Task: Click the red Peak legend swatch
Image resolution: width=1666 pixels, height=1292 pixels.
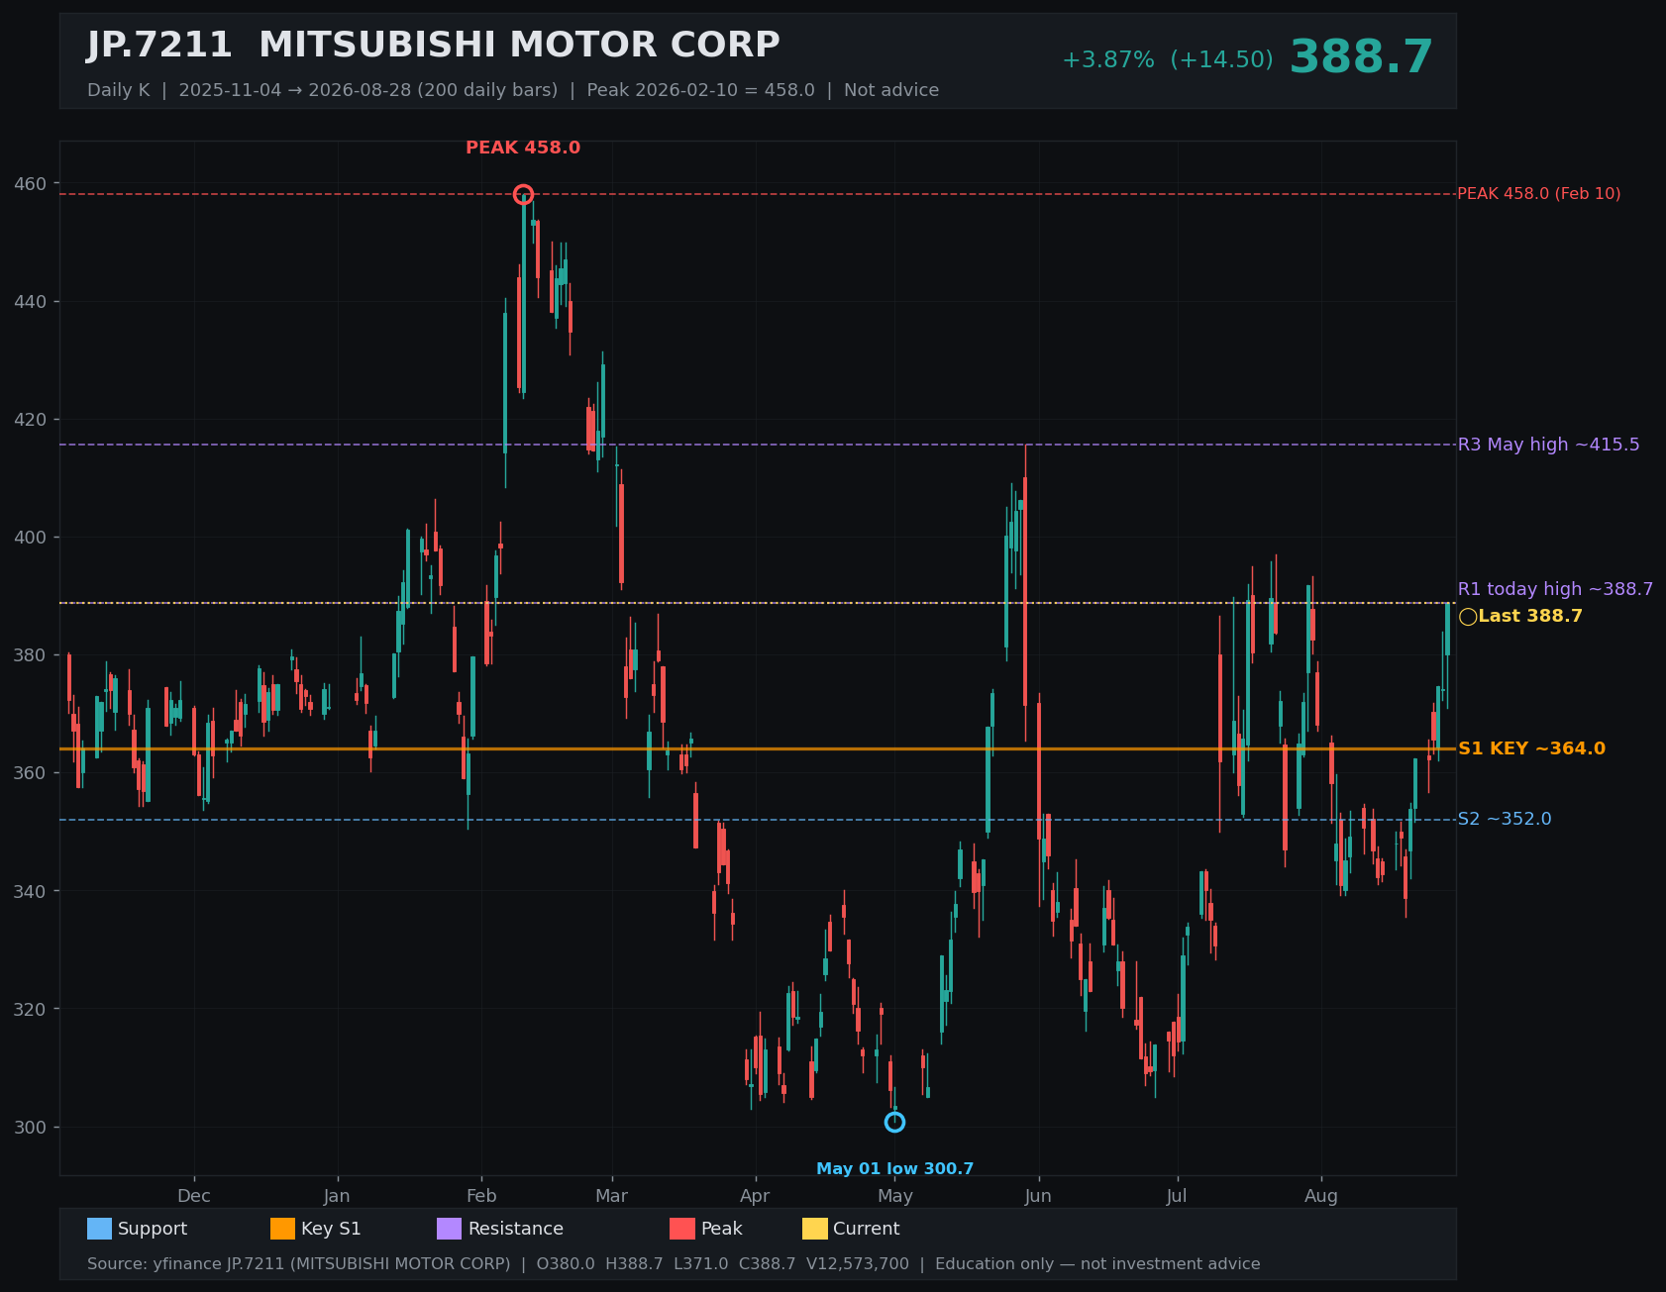Action: pos(681,1229)
